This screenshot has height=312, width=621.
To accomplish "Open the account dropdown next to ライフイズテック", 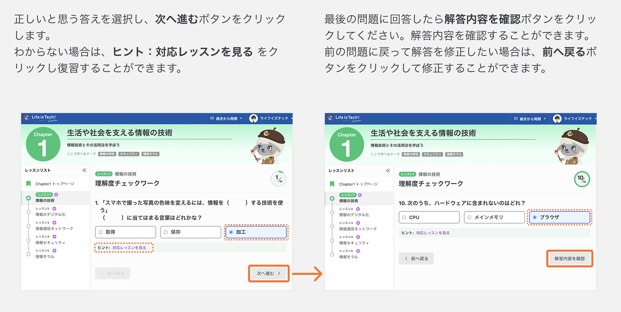I will tap(292, 118).
